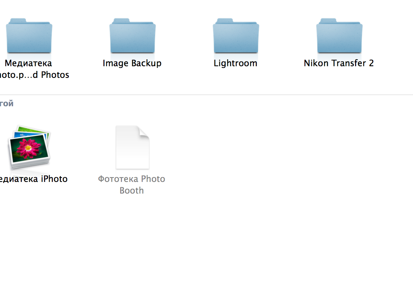Select the Фототека Photo Booth file icon
This screenshot has width=413, height=294.
133,147
